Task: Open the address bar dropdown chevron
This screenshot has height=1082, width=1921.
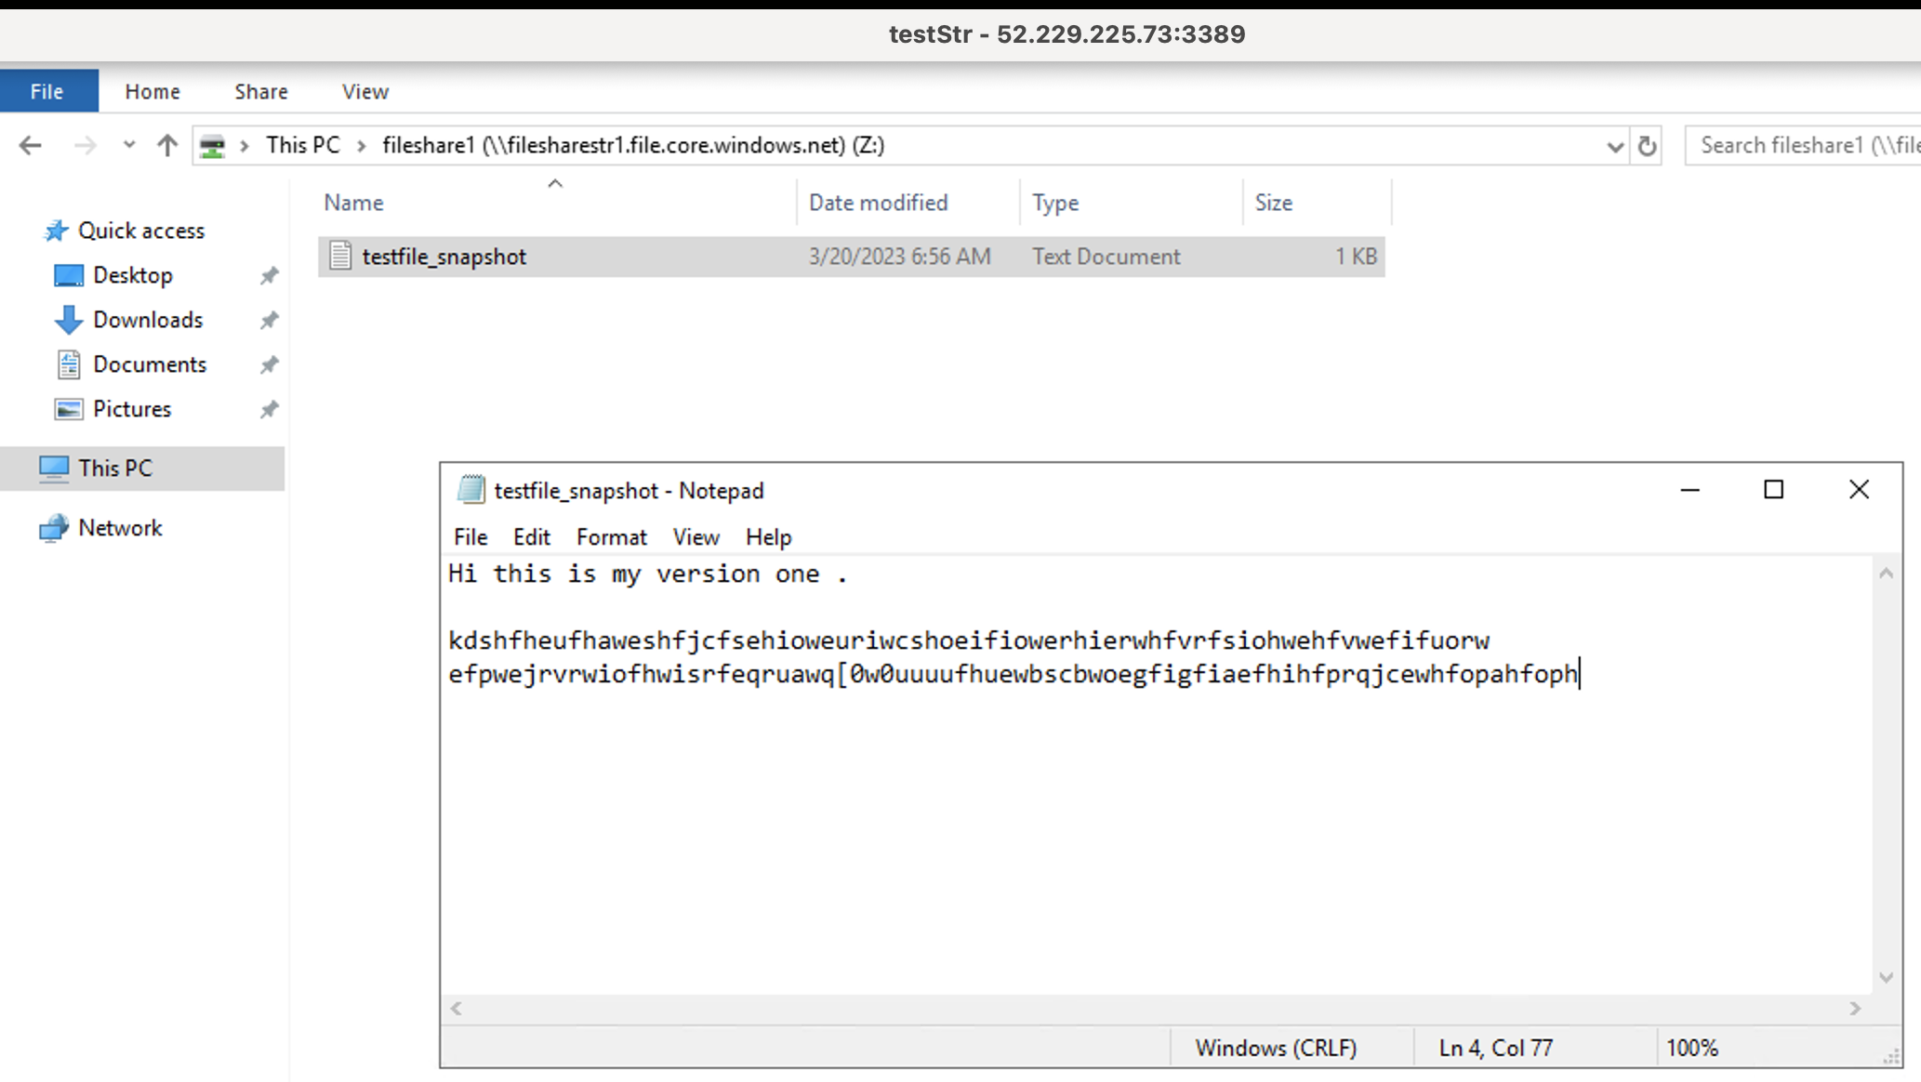Action: (x=1613, y=145)
